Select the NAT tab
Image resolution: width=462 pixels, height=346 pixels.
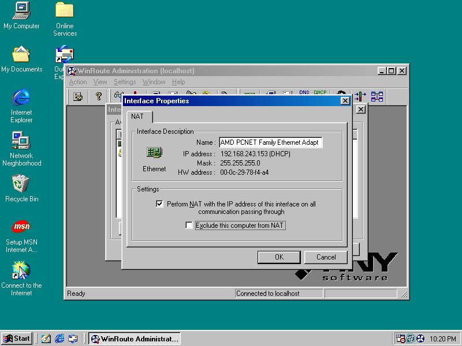137,116
